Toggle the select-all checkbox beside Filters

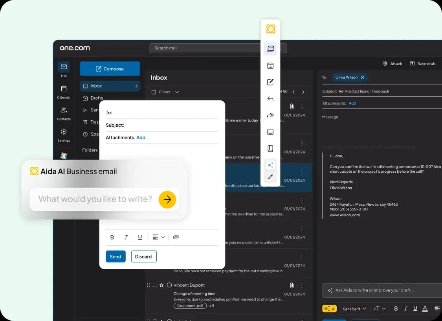[154, 92]
